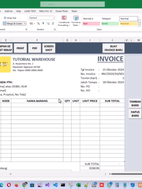The image size is (142, 189).
Task: Select column F header
Action: 37,40
